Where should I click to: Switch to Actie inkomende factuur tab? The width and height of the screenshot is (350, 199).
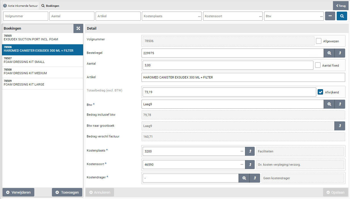click(20, 6)
